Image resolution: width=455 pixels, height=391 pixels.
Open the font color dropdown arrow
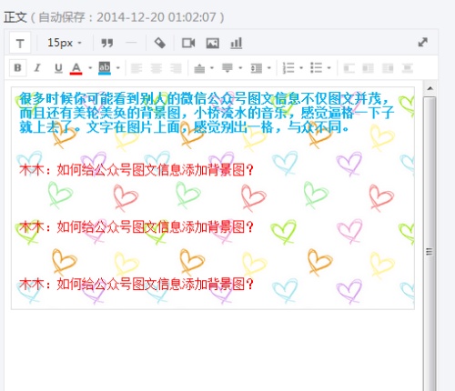pos(90,68)
